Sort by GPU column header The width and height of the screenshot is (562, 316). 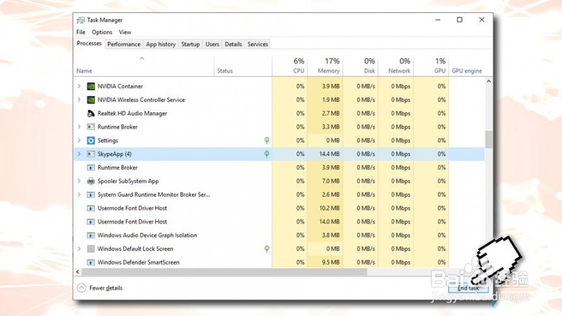pos(431,67)
